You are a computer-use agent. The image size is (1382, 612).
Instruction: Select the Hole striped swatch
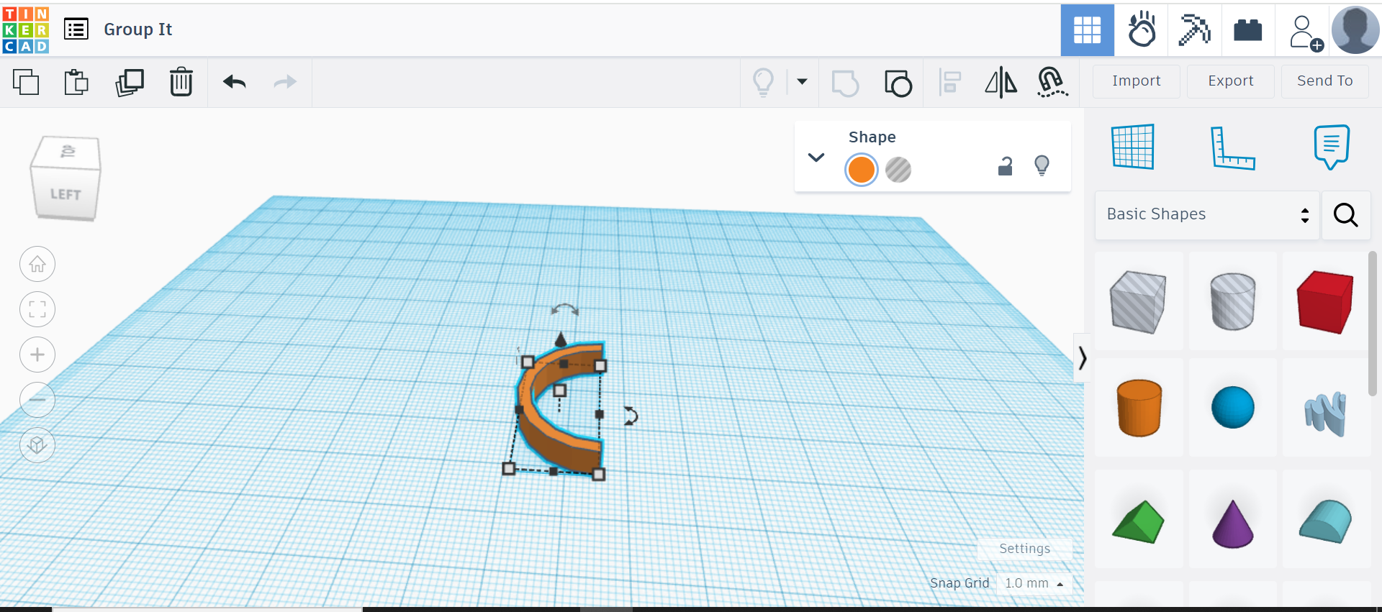point(898,170)
